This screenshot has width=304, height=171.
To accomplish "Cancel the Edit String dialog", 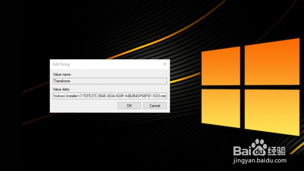I will coord(155,106).
